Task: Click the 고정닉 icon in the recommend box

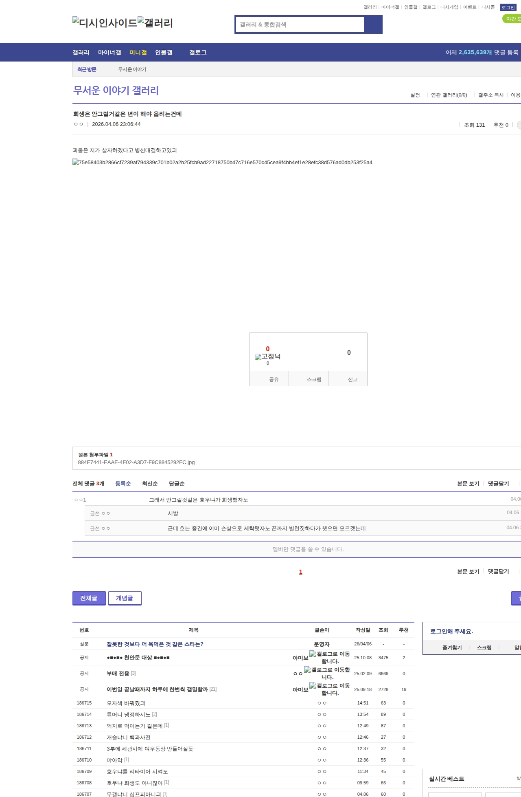Action: [267, 357]
